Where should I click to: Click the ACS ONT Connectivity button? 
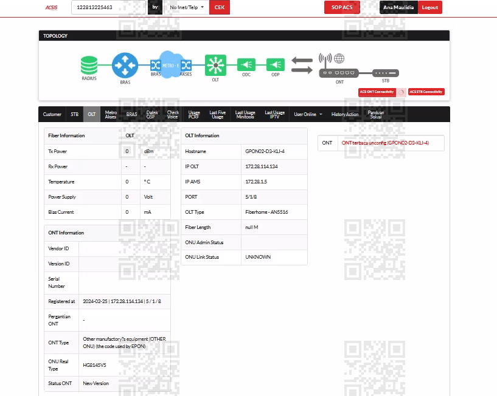[x=377, y=92]
